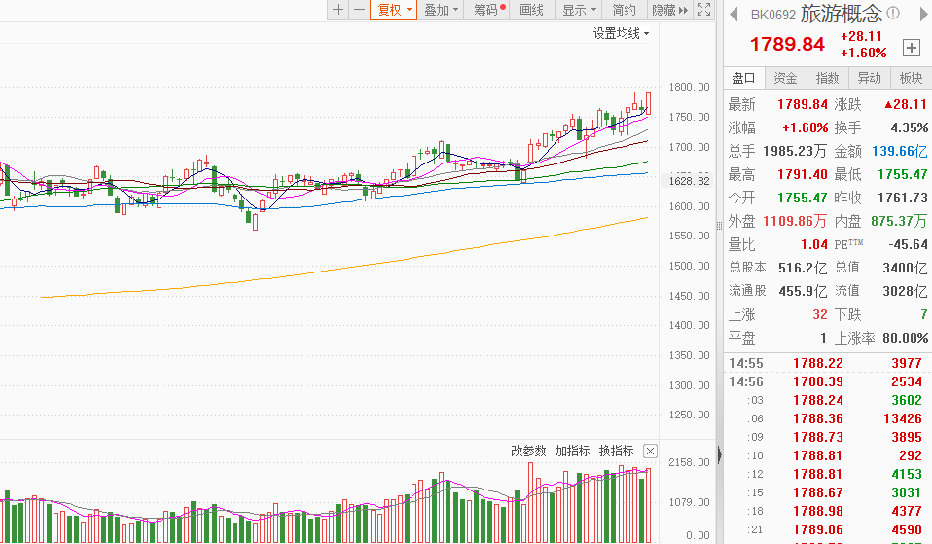
Task: Add 旅游概念 to watchlist with plus box
Action: pyautogui.click(x=912, y=47)
